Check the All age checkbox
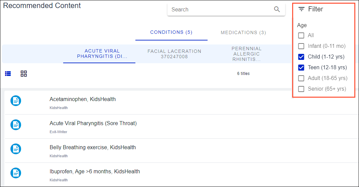The width and height of the screenshot is (359, 187). click(x=301, y=35)
